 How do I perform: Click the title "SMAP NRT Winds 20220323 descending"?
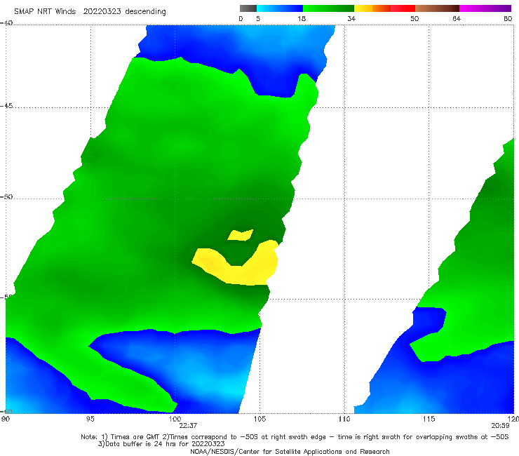coord(90,12)
